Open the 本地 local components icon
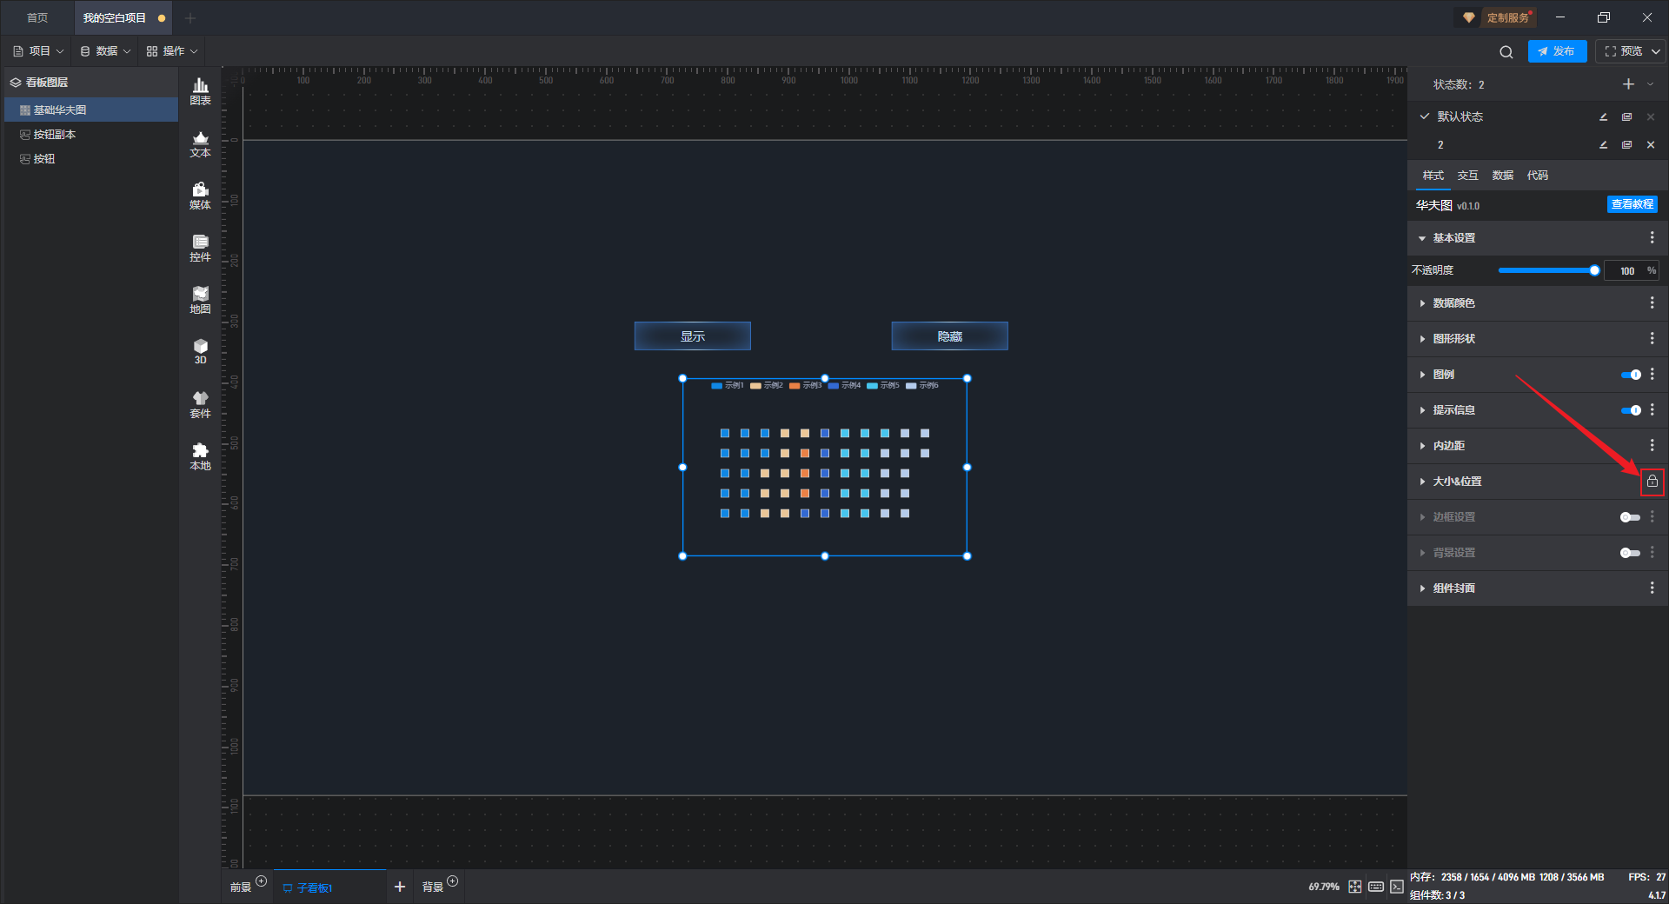The image size is (1669, 904). tap(200, 456)
